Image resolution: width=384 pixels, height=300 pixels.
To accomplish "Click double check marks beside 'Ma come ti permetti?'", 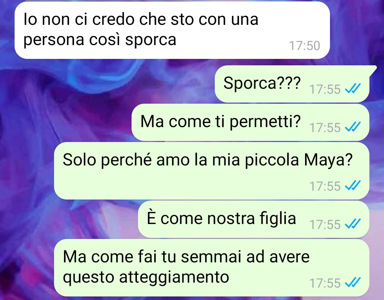I will (353, 127).
